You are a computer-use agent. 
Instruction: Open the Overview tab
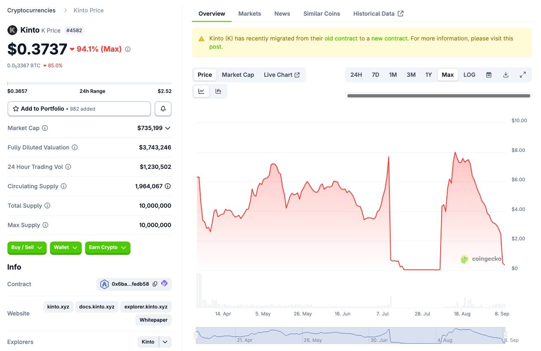tap(212, 14)
